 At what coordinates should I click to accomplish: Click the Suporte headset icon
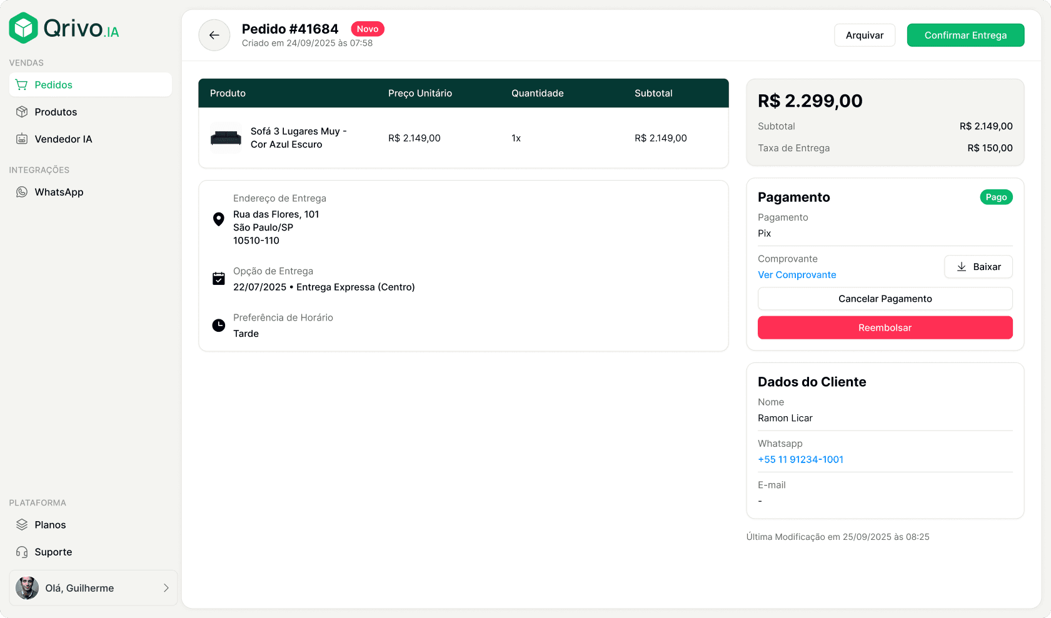pos(23,552)
